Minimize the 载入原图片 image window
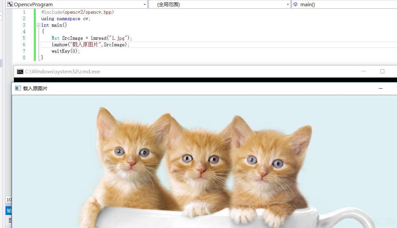This screenshot has width=397, height=228. [x=380, y=88]
